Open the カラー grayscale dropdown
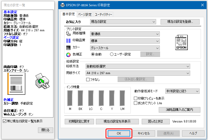Screen dimensions: 208x140 [x=125, y=48]
